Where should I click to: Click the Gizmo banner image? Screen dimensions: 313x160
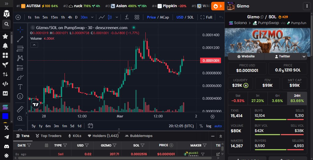pyautogui.click(x=268, y=42)
